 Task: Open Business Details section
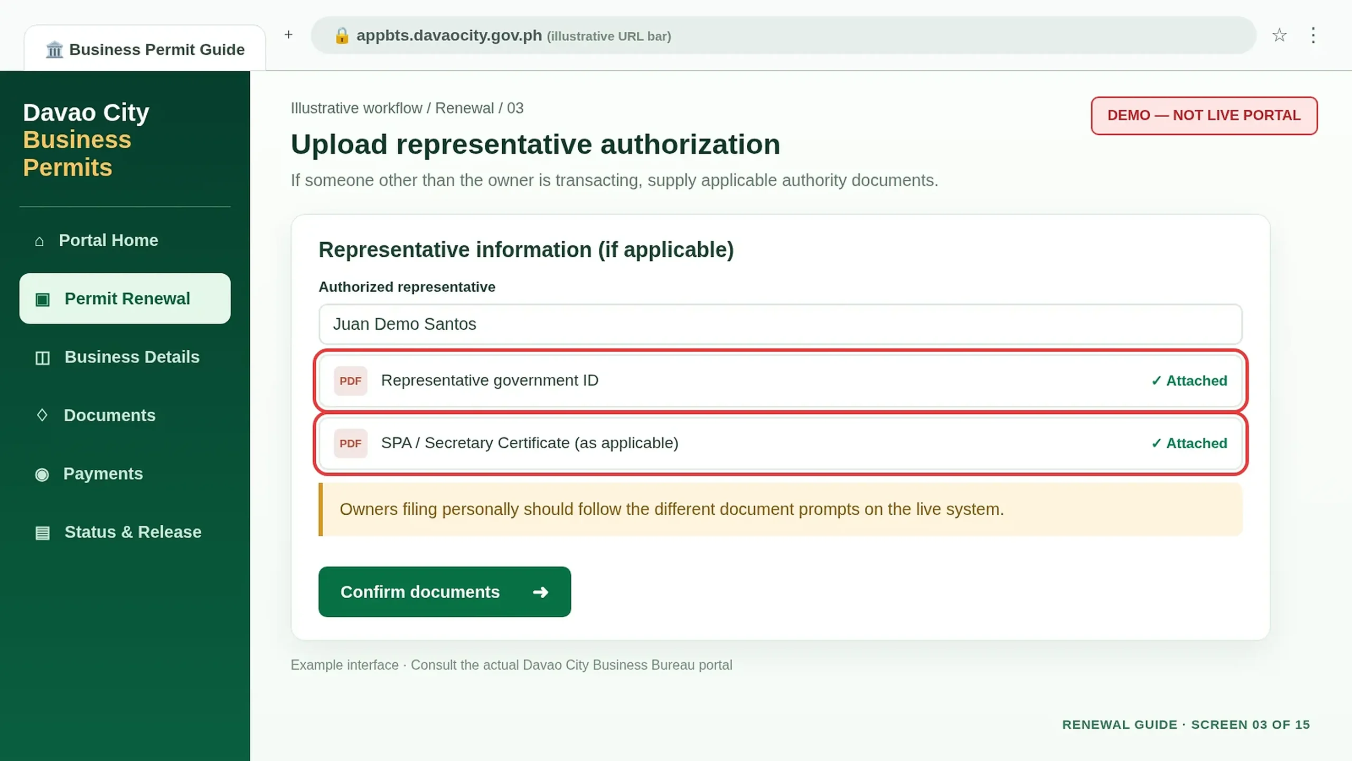point(125,357)
